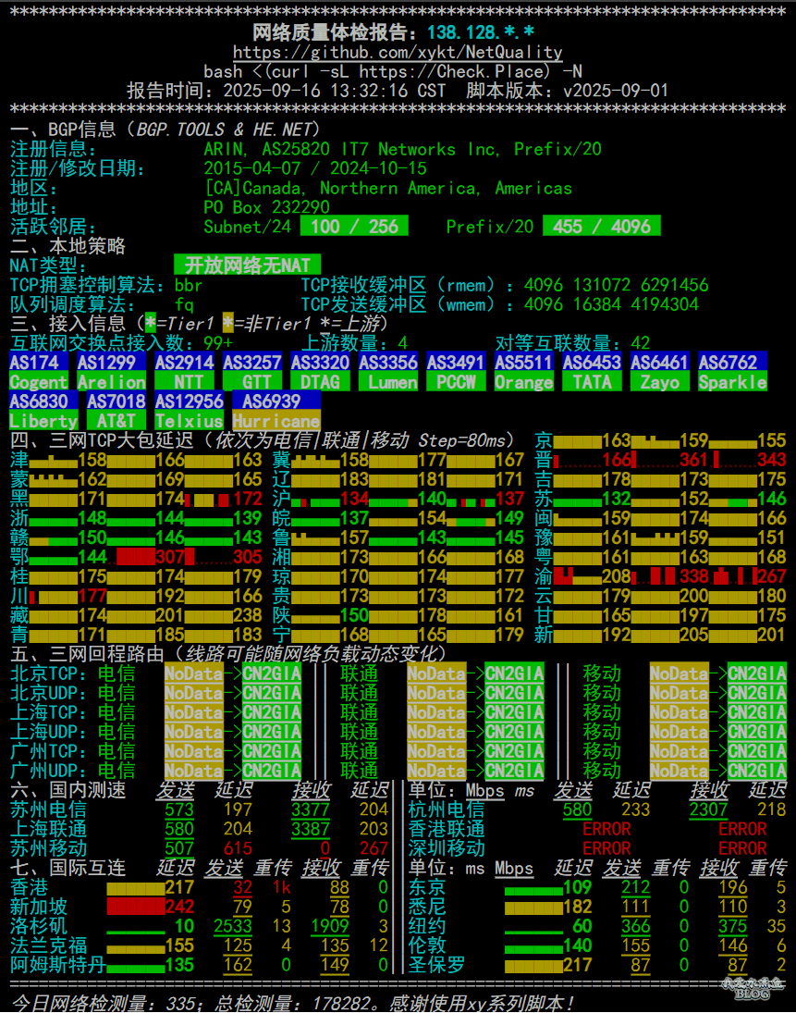The height and width of the screenshot is (1013, 796).
Task: Click rmem values 4096 131072 6291456
Action: pos(616,285)
